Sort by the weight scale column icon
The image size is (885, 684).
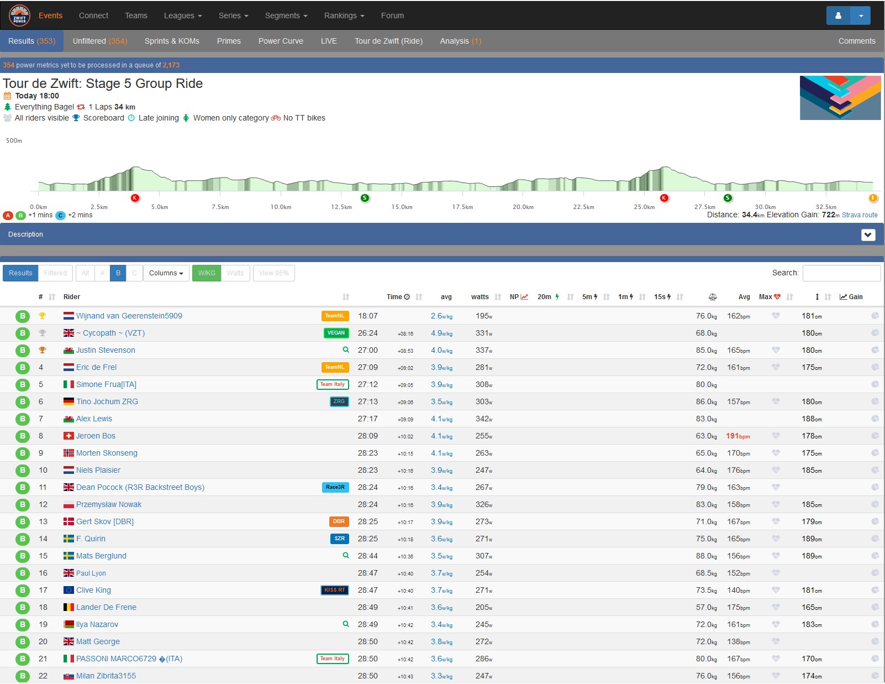(713, 297)
